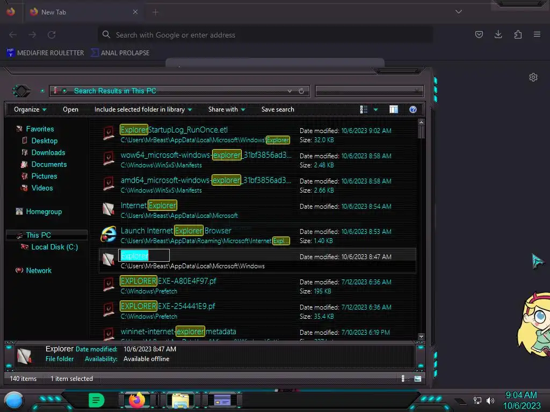Click Open in the Explorer toolbar

tap(70, 109)
